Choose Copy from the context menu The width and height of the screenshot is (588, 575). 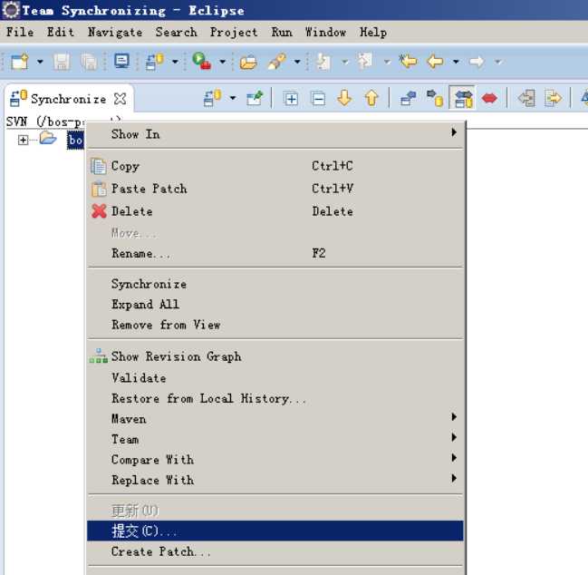click(275, 166)
